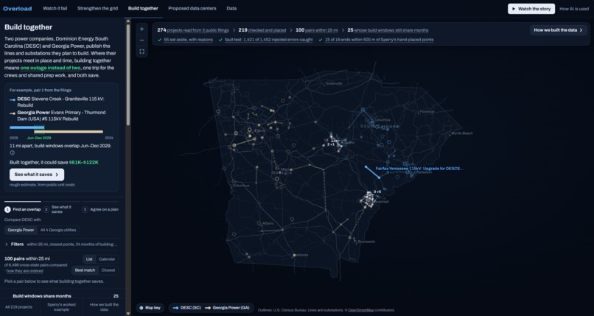Open info icon below build windows overlap
Screen dimensions: 594x316
12,153
